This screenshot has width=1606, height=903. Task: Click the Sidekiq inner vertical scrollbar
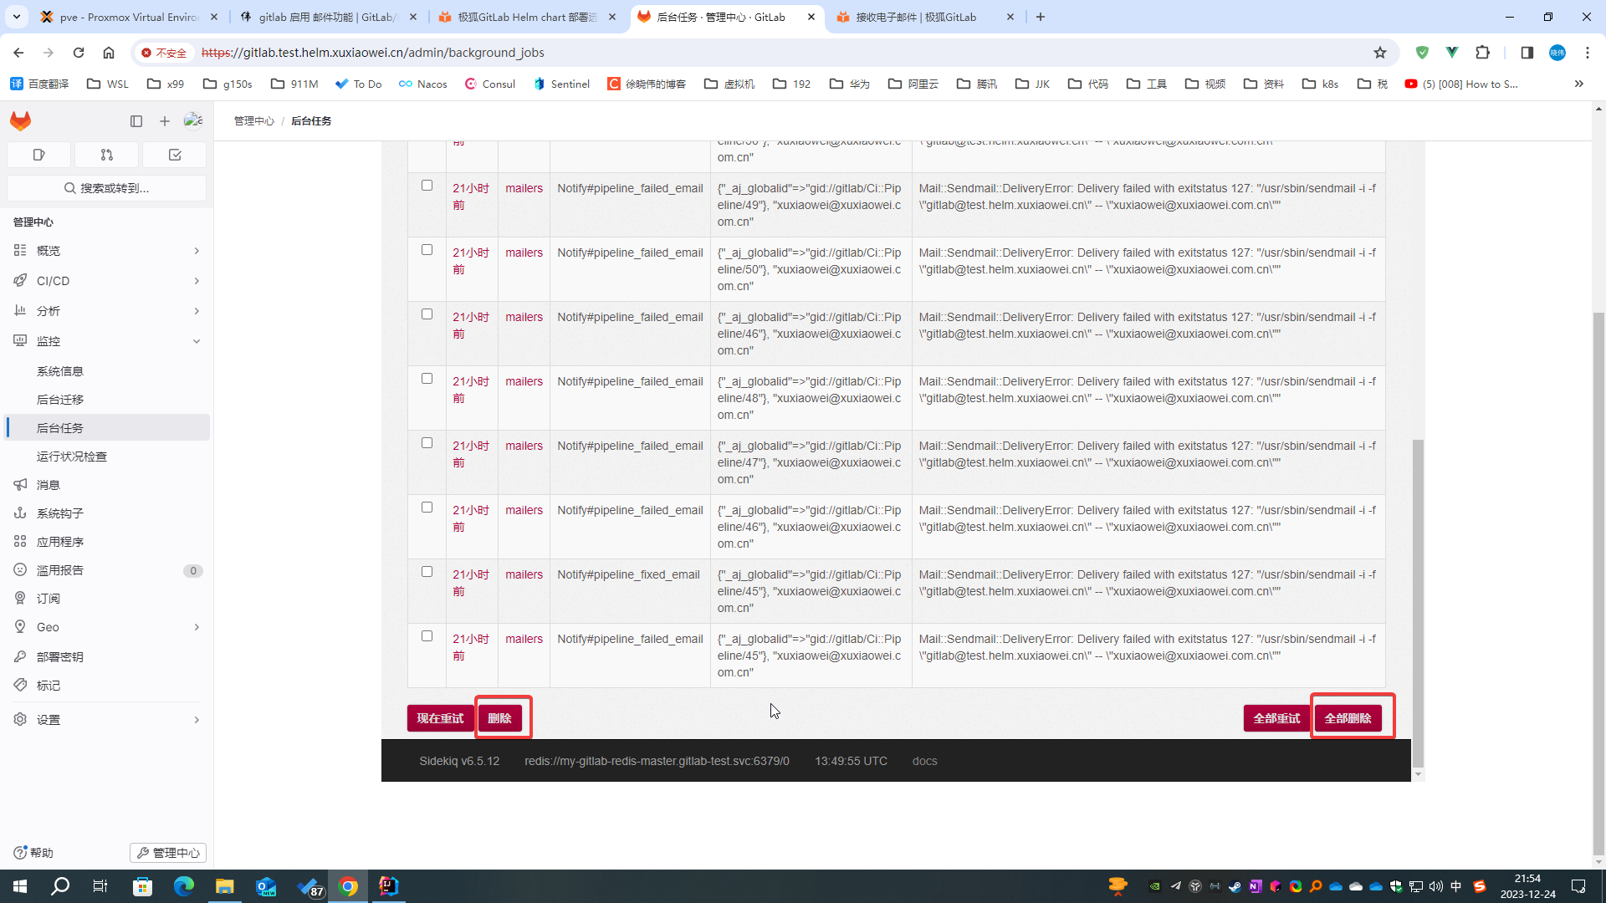coord(1417,602)
